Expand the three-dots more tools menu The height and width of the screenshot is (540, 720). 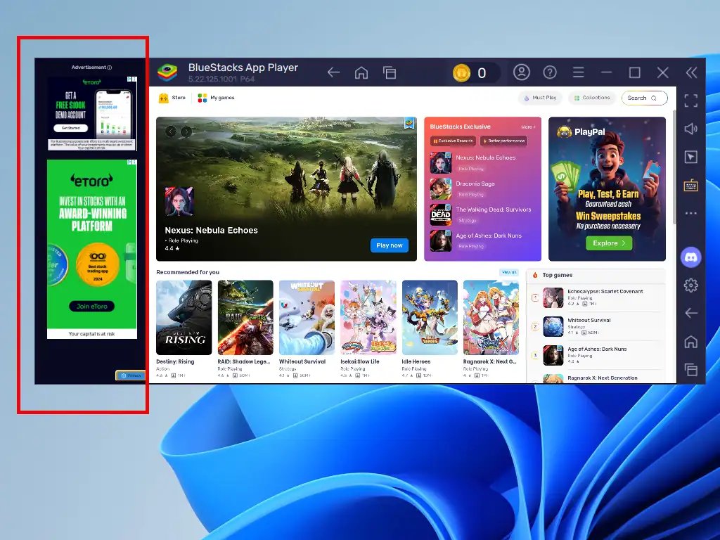(x=690, y=213)
